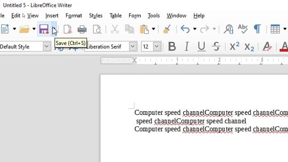Open the View menu
The image size is (288, 162).
coord(33,16)
